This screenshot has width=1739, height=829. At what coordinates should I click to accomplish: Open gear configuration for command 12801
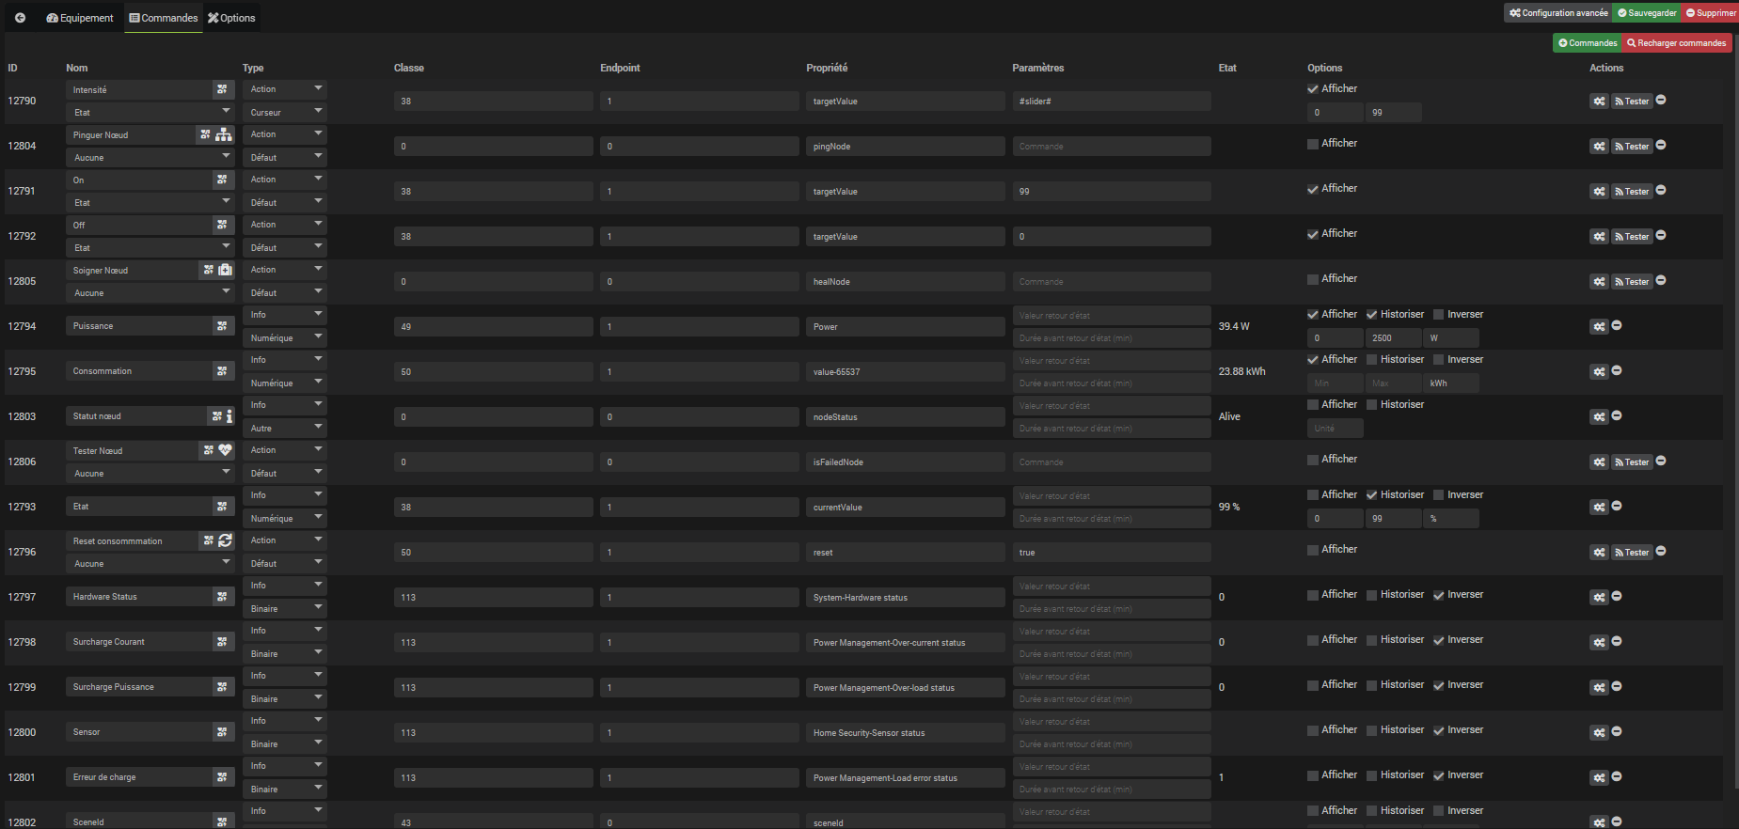click(1599, 777)
